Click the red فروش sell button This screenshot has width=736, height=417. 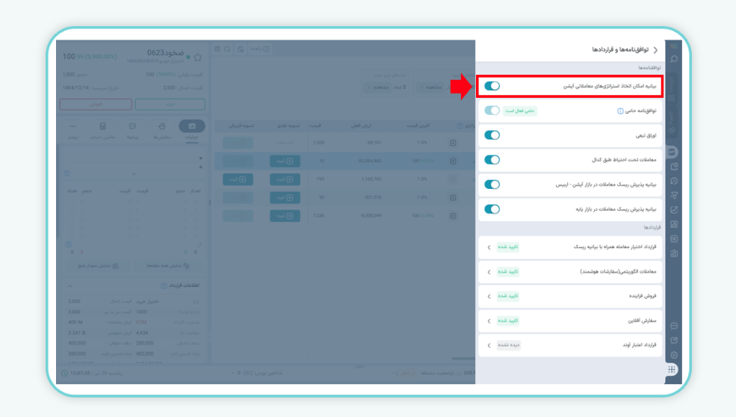click(x=96, y=105)
